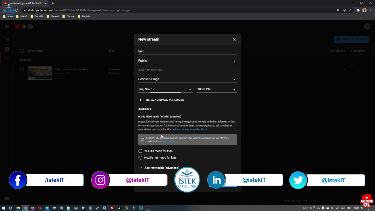Open the English bookmarks folder
Screen dimensions: 375x211
click(x=84, y=16)
